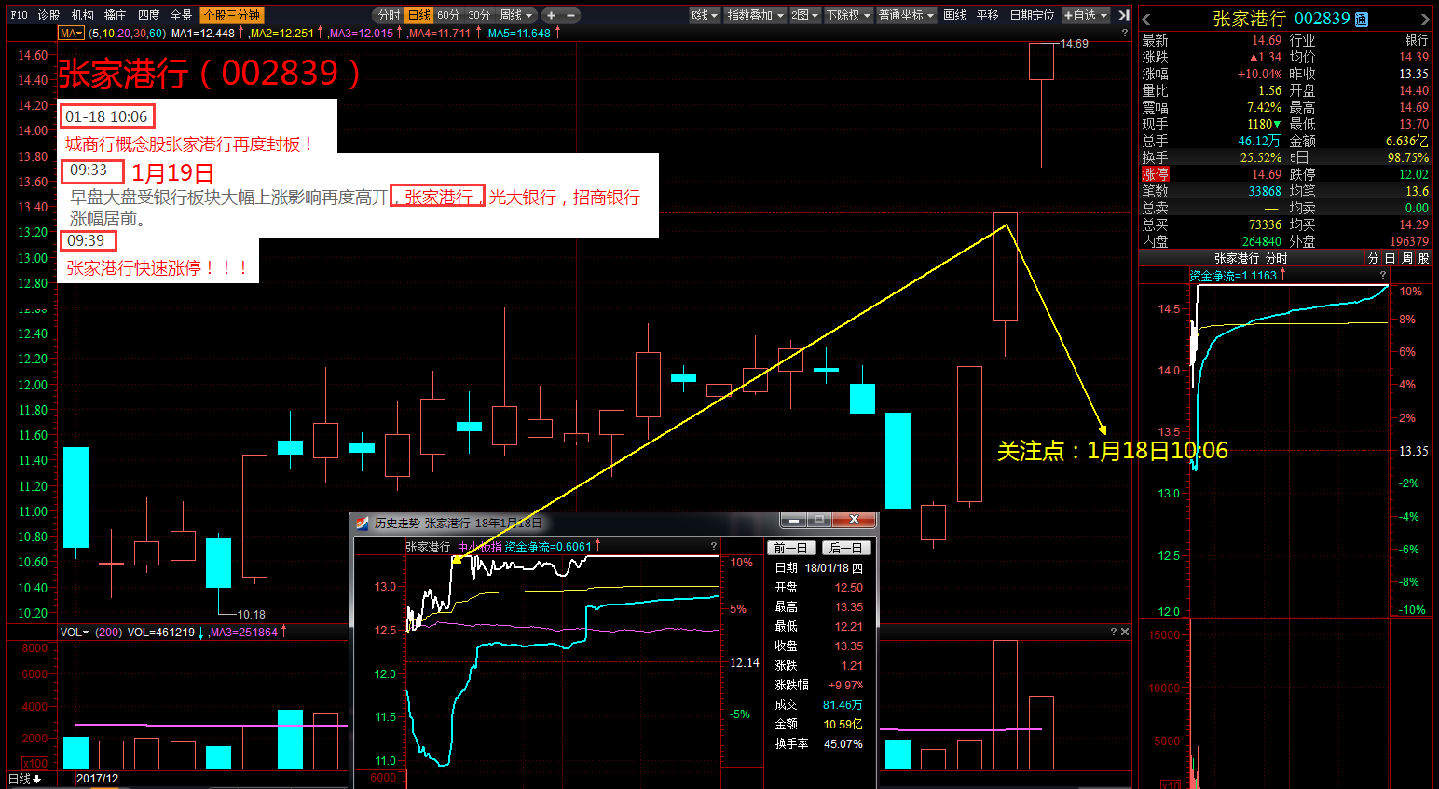Activate the 平移 pan tool
Screen dimensions: 1439x789
(x=987, y=15)
